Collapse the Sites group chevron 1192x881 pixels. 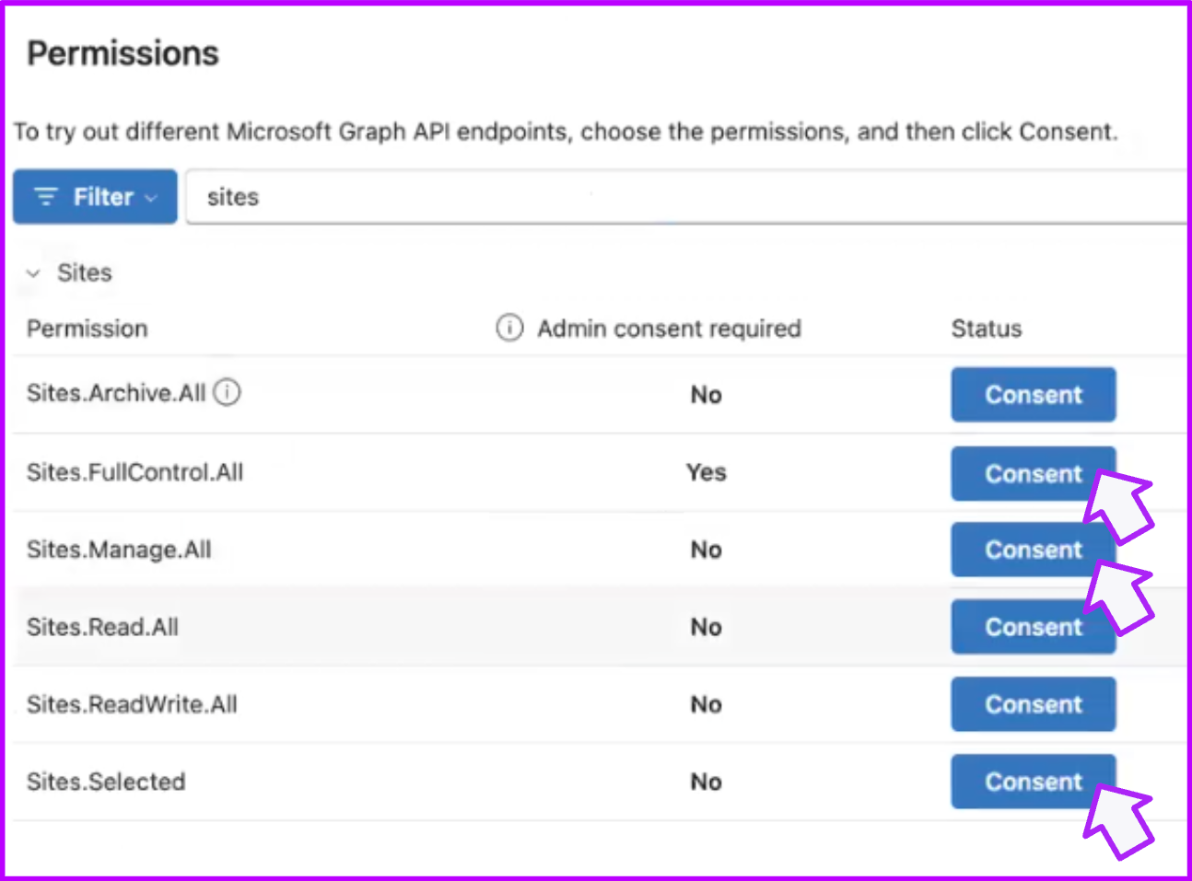coord(33,273)
